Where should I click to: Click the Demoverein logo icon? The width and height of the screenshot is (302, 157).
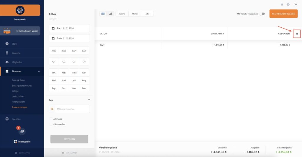click(x=20, y=10)
